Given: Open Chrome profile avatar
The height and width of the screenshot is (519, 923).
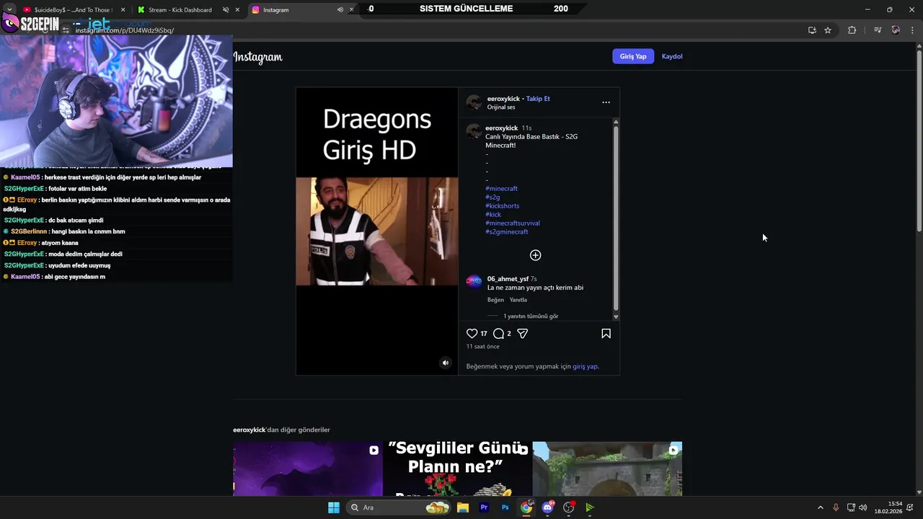Looking at the screenshot, I should (x=896, y=30).
